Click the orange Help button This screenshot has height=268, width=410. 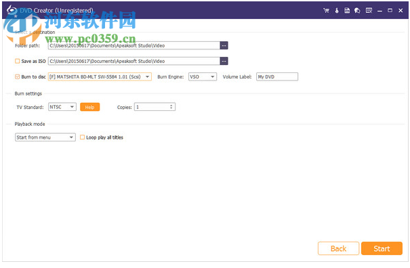coord(89,107)
